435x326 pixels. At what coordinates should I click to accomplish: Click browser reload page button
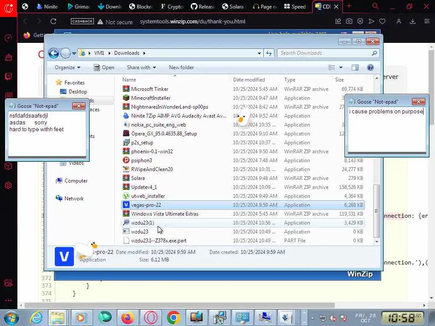point(53,21)
